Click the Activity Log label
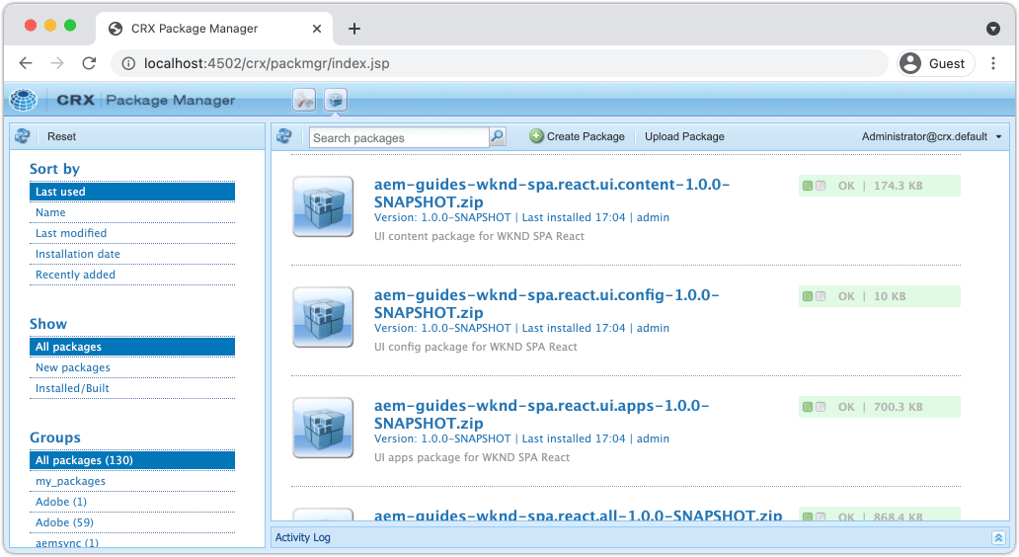The image size is (1019, 557). 303,537
